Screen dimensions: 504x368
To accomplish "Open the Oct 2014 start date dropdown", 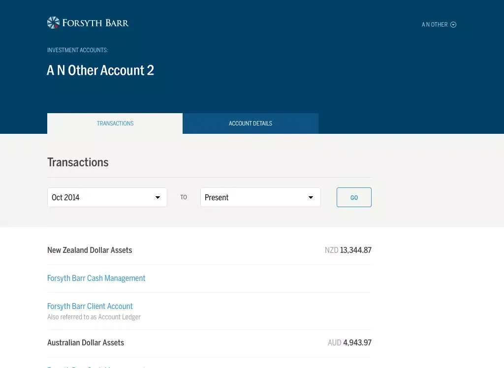I will tap(107, 197).
